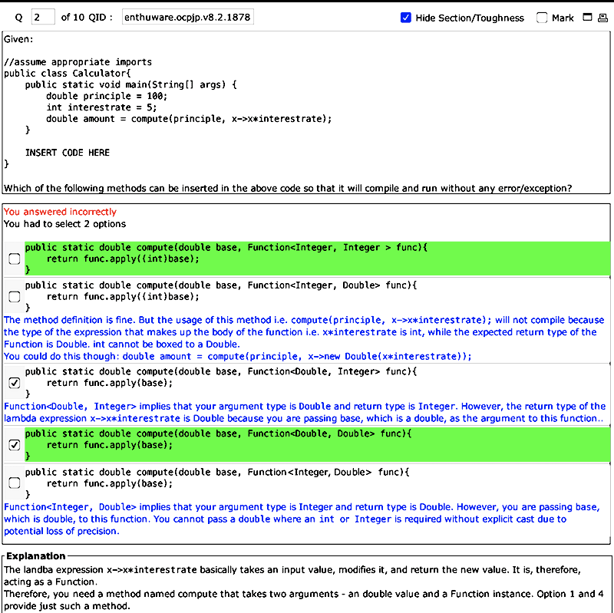Click the blue 'You could do this though' line

pos(237,357)
